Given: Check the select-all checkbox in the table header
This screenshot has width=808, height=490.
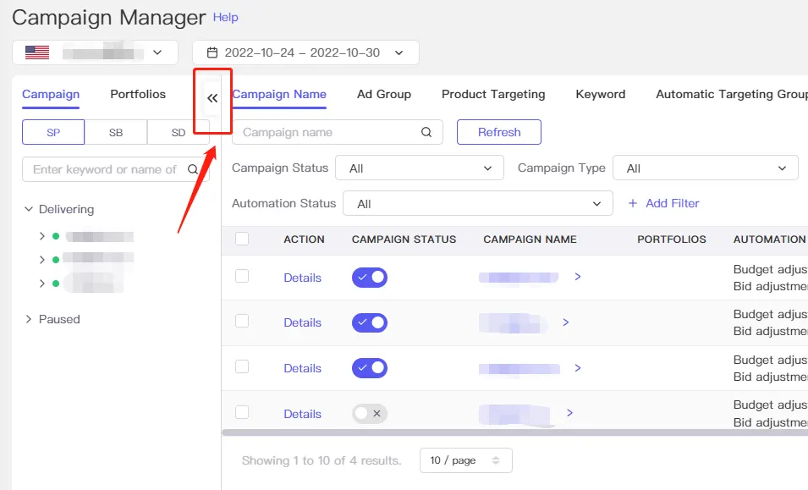Looking at the screenshot, I should pyautogui.click(x=243, y=239).
